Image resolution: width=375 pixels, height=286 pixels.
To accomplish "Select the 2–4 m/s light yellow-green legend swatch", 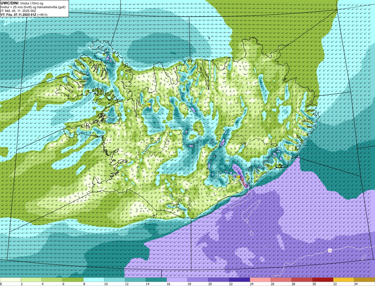I will [x=31, y=280].
